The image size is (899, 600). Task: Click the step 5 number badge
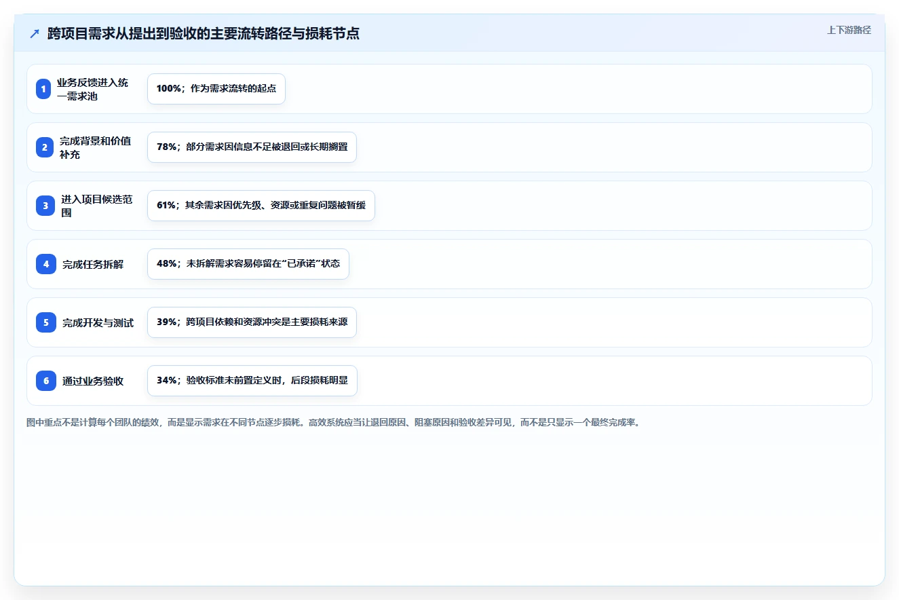click(x=46, y=322)
